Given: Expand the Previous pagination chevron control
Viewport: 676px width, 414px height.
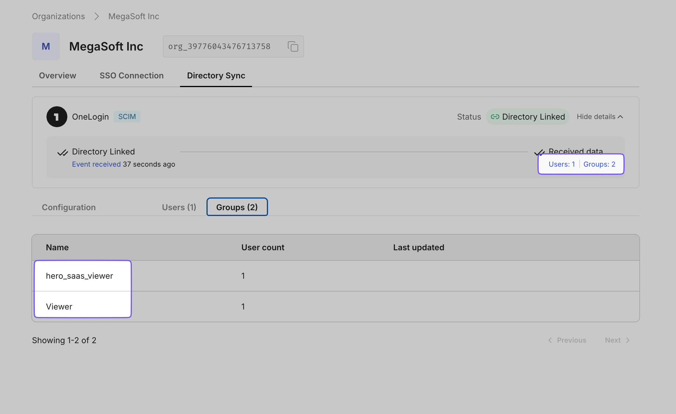Looking at the screenshot, I should [550, 340].
